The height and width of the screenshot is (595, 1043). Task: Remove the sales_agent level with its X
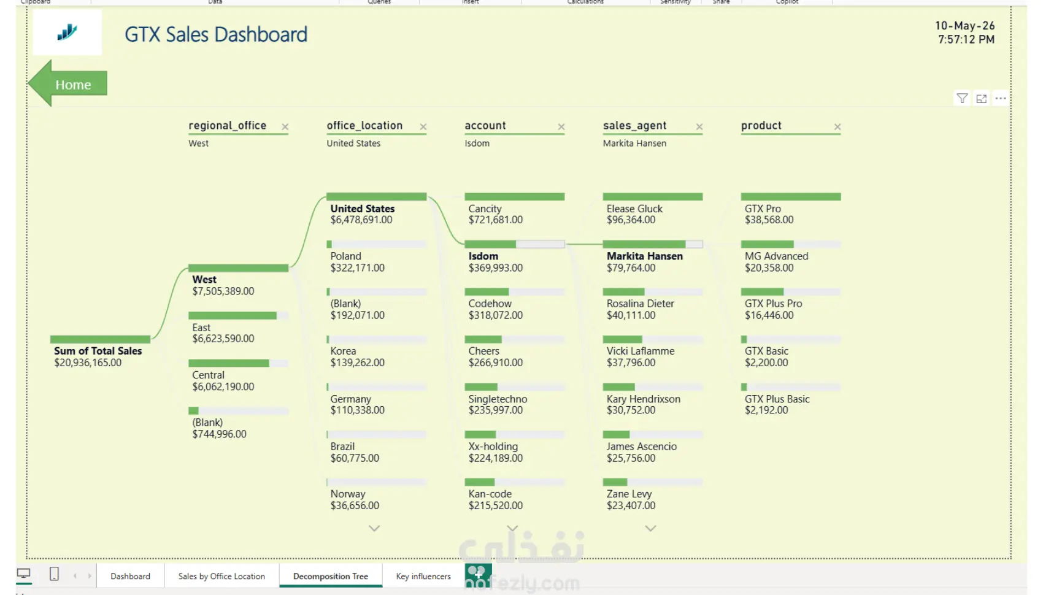[x=699, y=127]
